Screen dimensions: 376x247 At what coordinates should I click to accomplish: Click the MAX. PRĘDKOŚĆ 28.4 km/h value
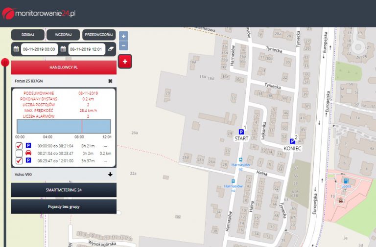tap(88, 111)
